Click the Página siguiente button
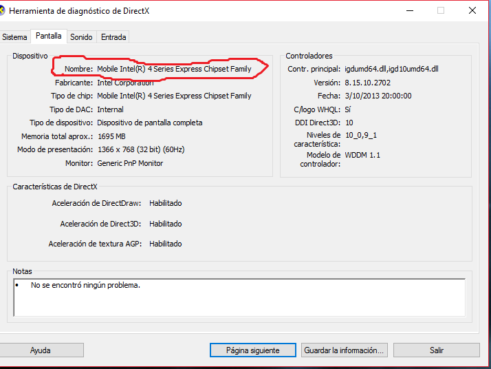Screen dimensions: 491x369 point(252,350)
